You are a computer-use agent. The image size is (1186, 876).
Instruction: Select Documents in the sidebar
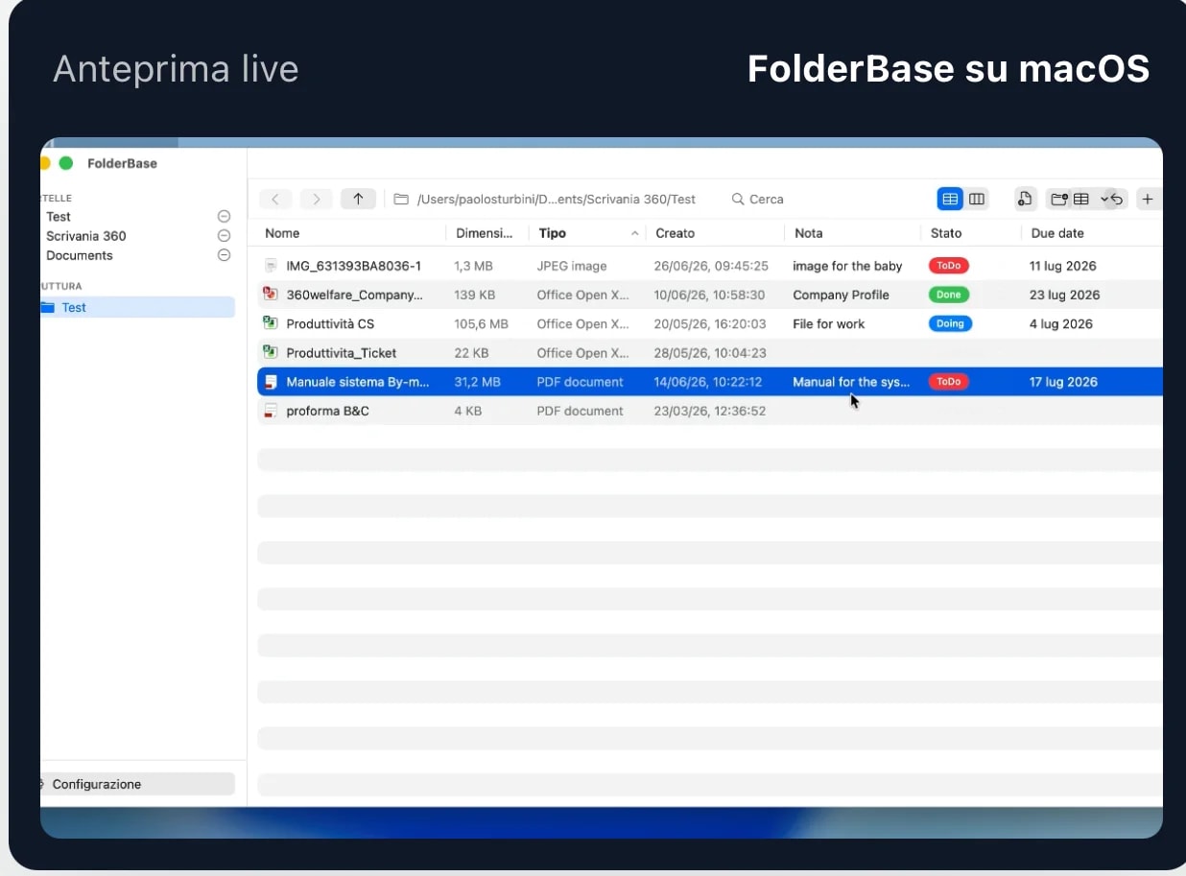pos(80,255)
